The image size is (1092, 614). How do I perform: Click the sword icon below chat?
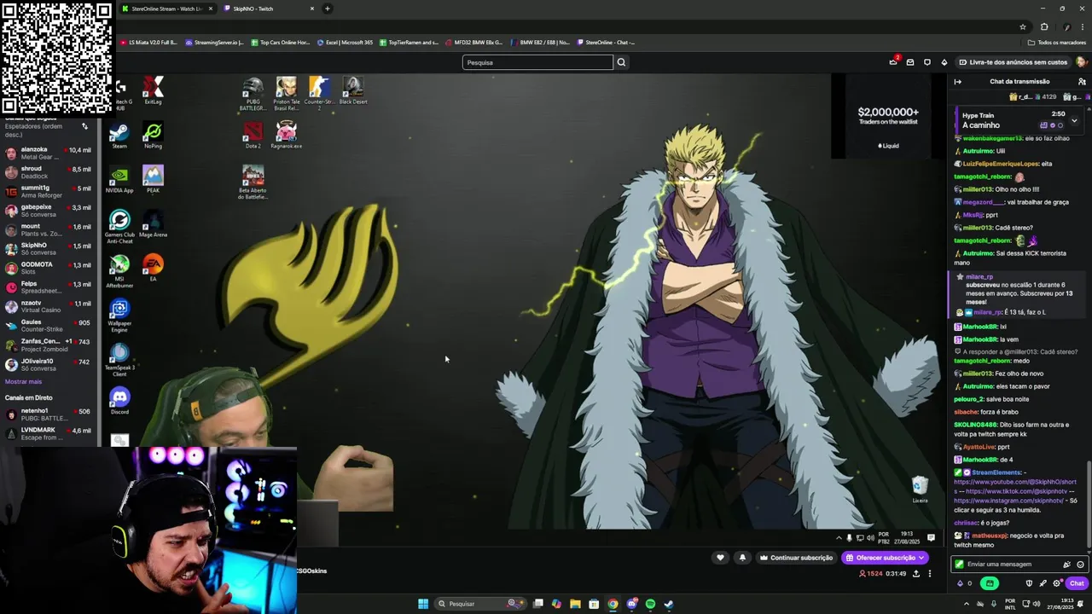tap(1043, 583)
